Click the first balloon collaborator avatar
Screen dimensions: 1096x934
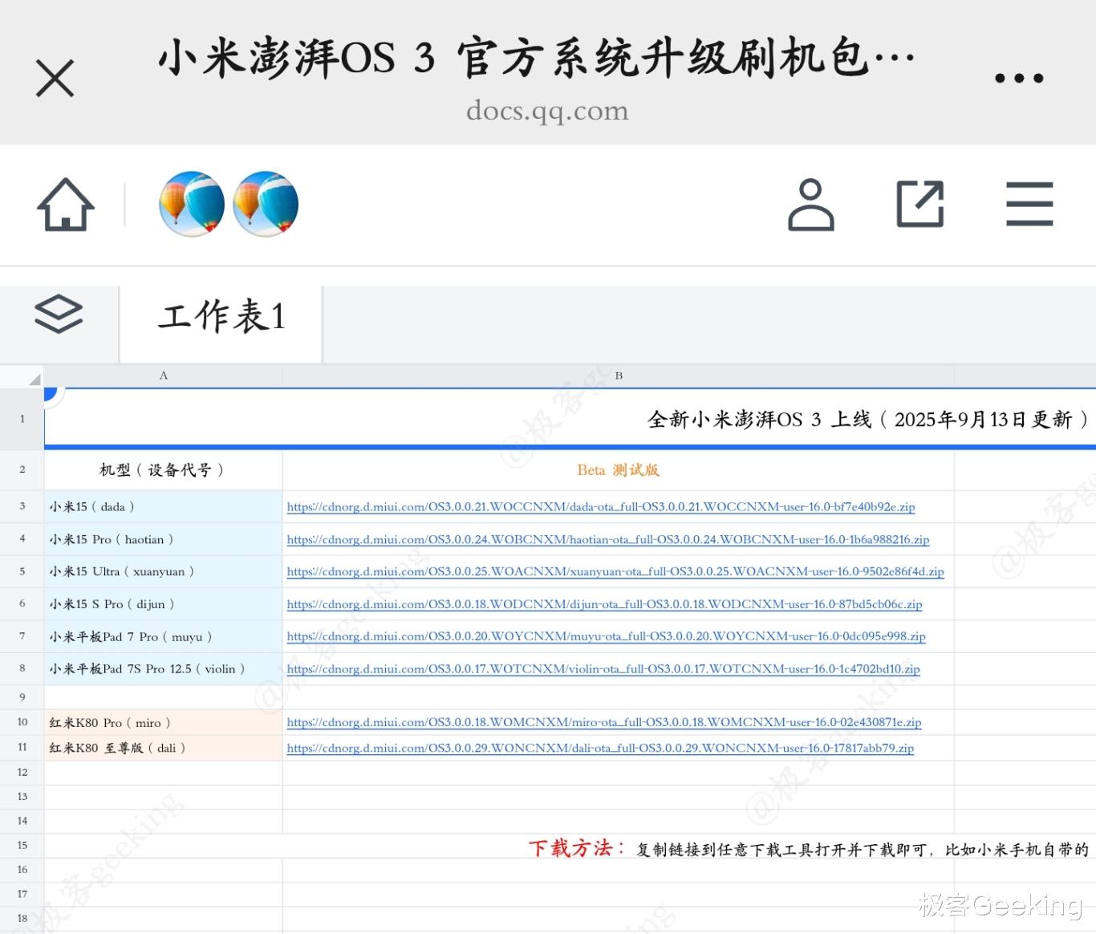click(x=192, y=204)
